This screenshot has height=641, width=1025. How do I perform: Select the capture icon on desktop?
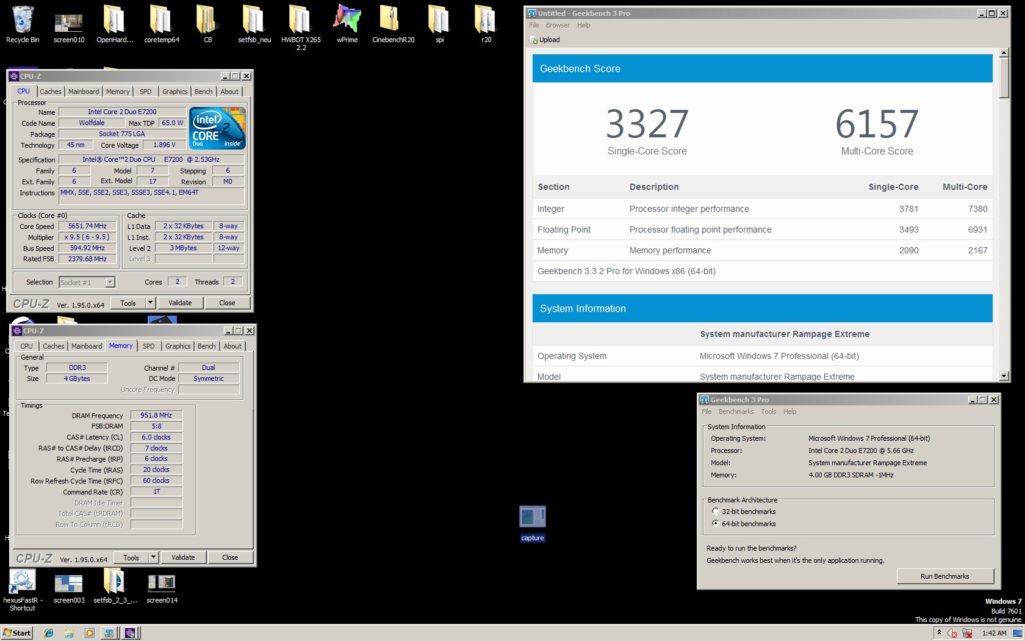[x=533, y=524]
